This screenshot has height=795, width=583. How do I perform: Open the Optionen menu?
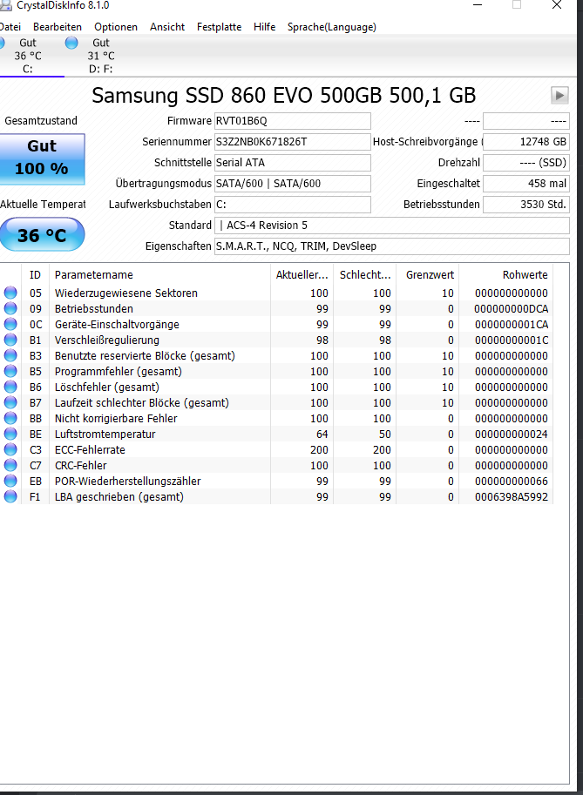pyautogui.click(x=116, y=27)
